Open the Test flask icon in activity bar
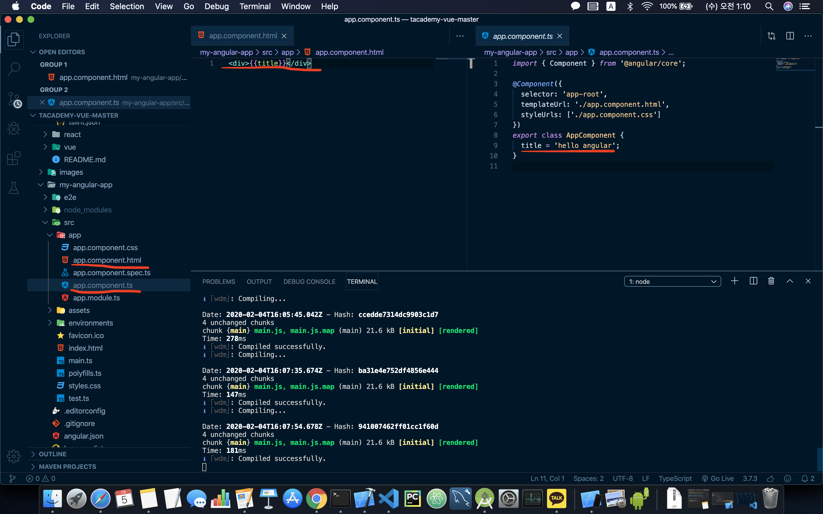 pos(14,188)
